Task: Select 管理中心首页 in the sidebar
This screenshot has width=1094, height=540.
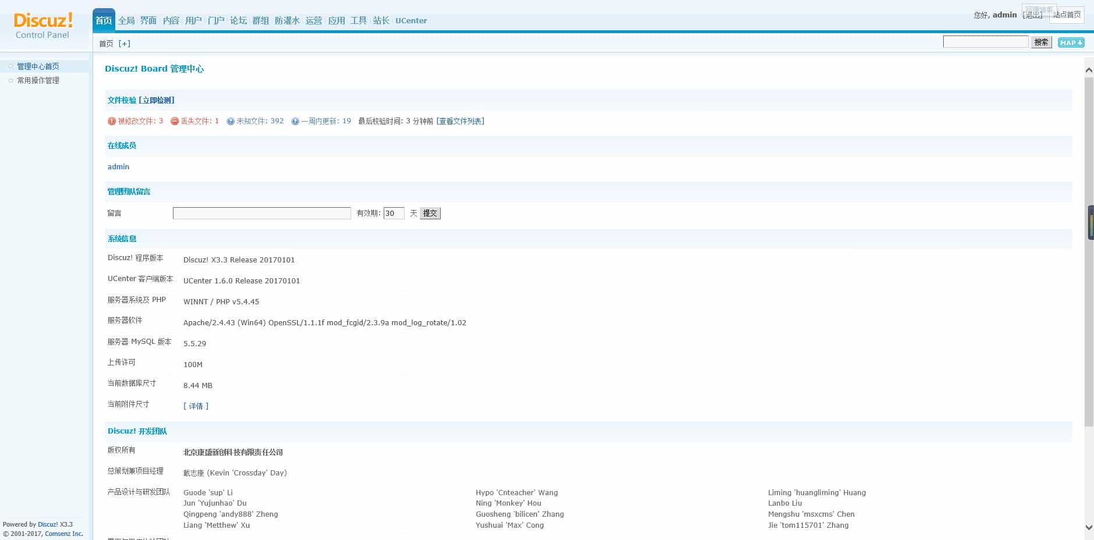Action: pyautogui.click(x=38, y=66)
